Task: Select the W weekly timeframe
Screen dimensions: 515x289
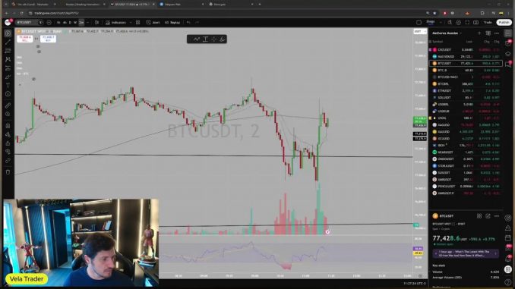Action: click(75, 23)
